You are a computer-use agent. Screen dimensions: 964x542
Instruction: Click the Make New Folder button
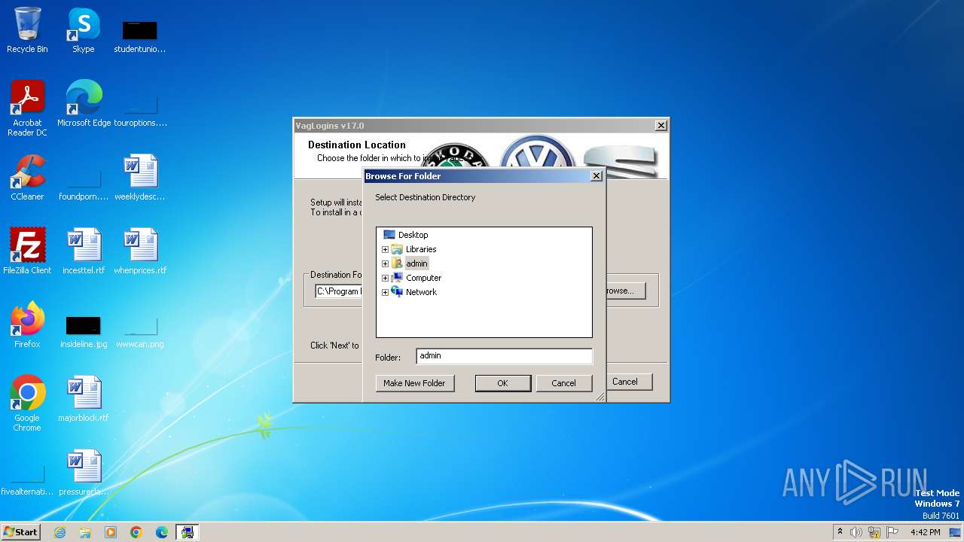coord(414,383)
